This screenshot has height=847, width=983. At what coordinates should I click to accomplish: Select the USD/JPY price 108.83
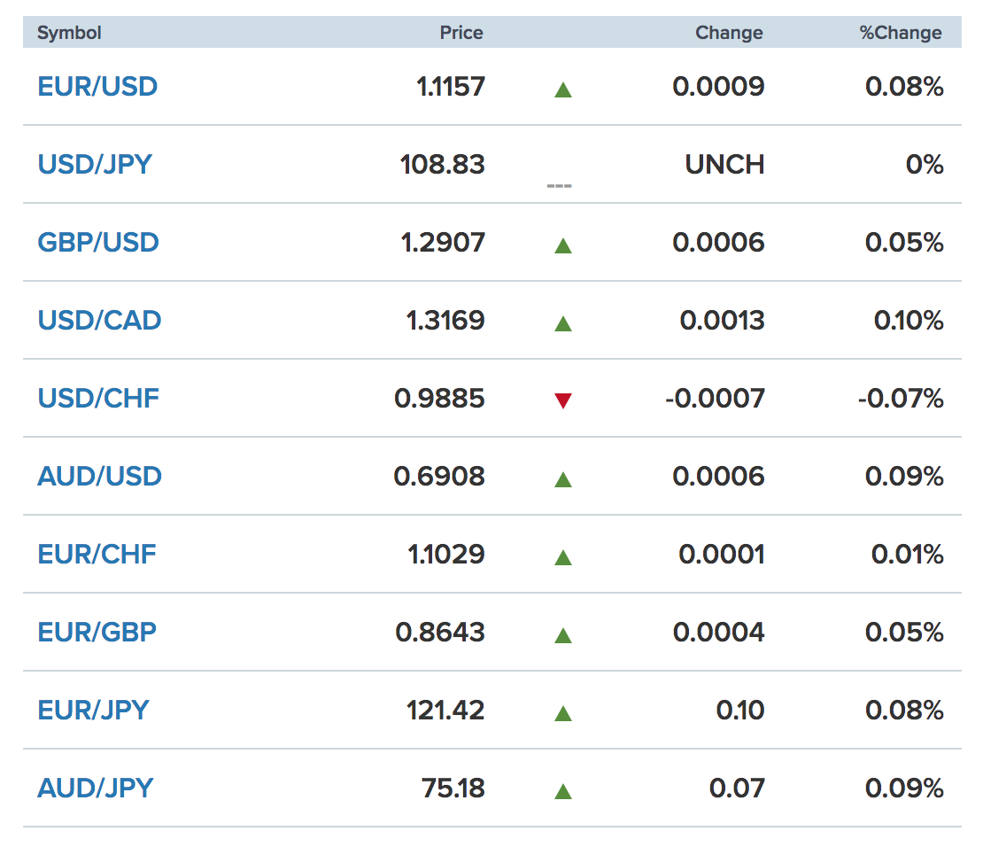pyautogui.click(x=443, y=165)
